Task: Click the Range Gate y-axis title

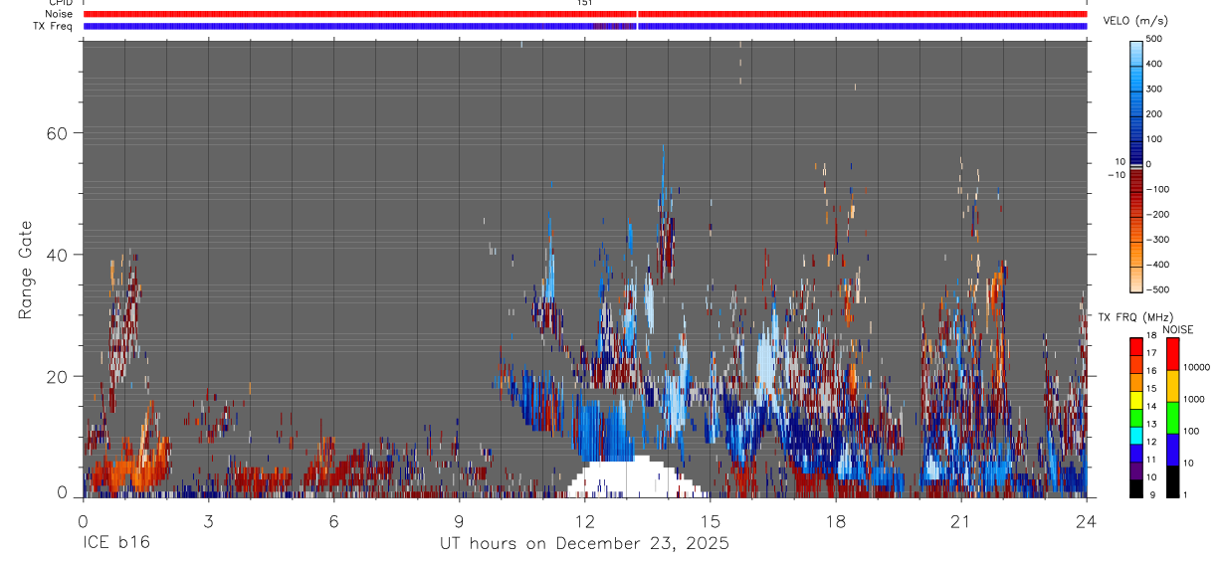Action: click(26, 270)
